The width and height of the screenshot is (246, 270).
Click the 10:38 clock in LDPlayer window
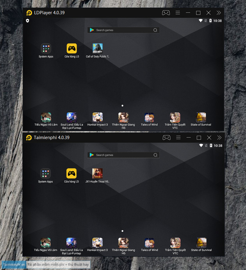click(x=217, y=21)
